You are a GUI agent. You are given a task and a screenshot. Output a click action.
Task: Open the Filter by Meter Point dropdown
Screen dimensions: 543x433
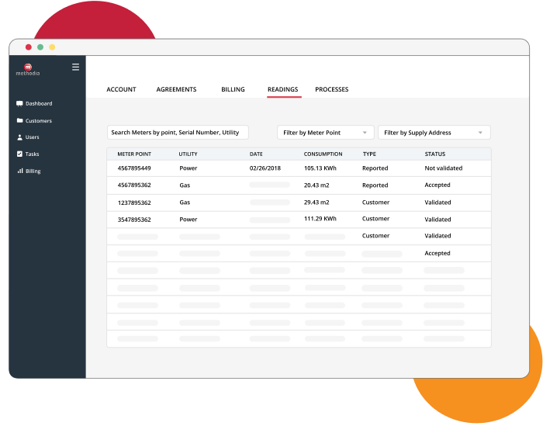(x=325, y=133)
